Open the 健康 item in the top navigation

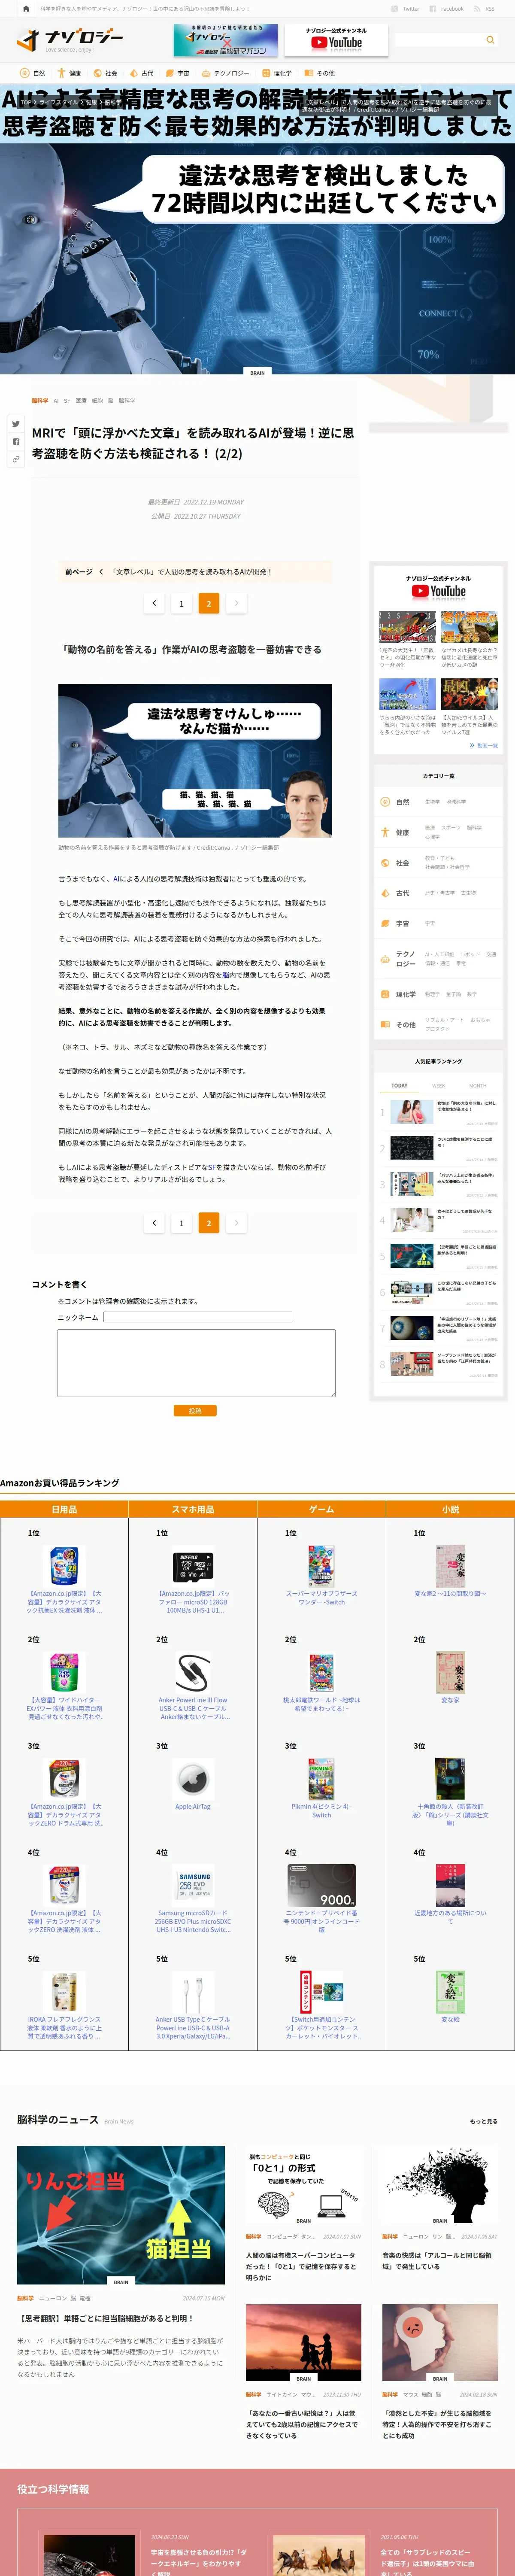click(x=69, y=73)
